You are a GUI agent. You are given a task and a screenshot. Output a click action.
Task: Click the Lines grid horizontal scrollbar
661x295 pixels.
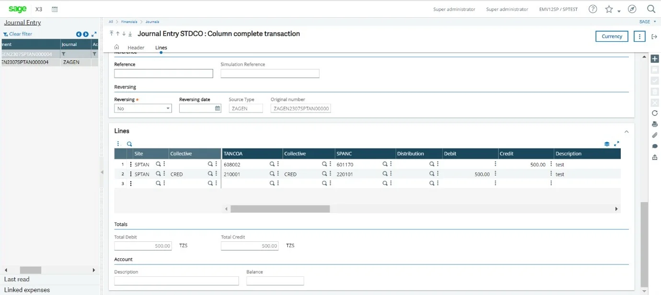[280, 209]
